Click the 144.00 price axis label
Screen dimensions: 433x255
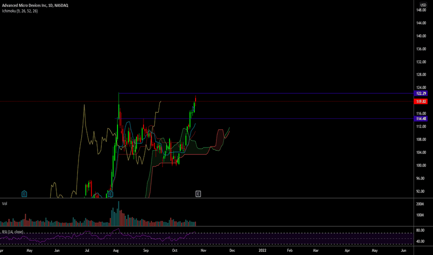tap(421, 23)
